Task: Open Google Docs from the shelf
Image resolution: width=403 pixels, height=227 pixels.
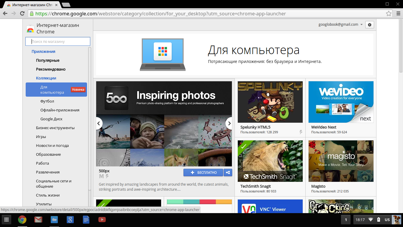Action: (x=86, y=220)
